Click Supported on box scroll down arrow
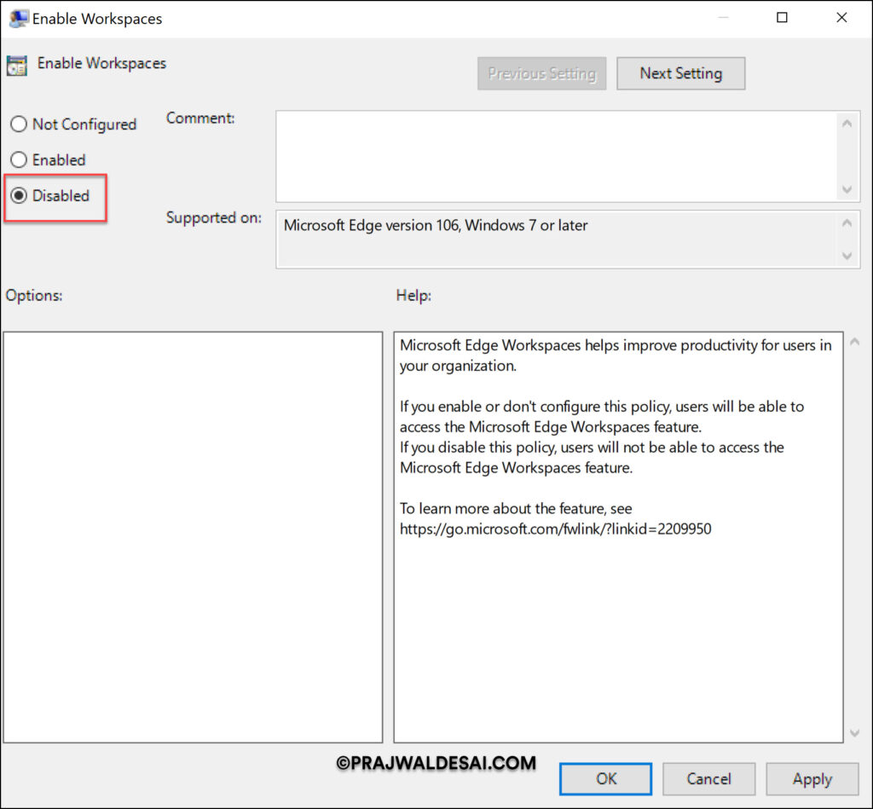This screenshot has height=809, width=873. click(x=847, y=256)
